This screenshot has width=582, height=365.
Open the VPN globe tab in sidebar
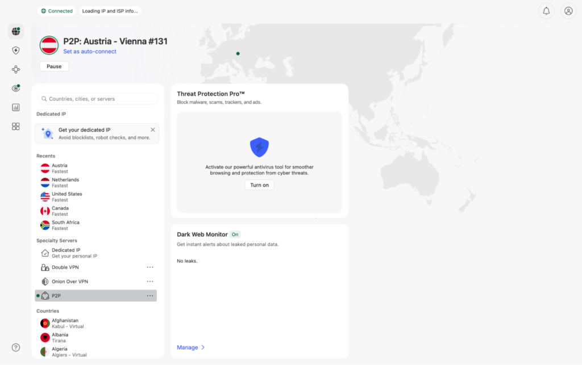pos(15,31)
